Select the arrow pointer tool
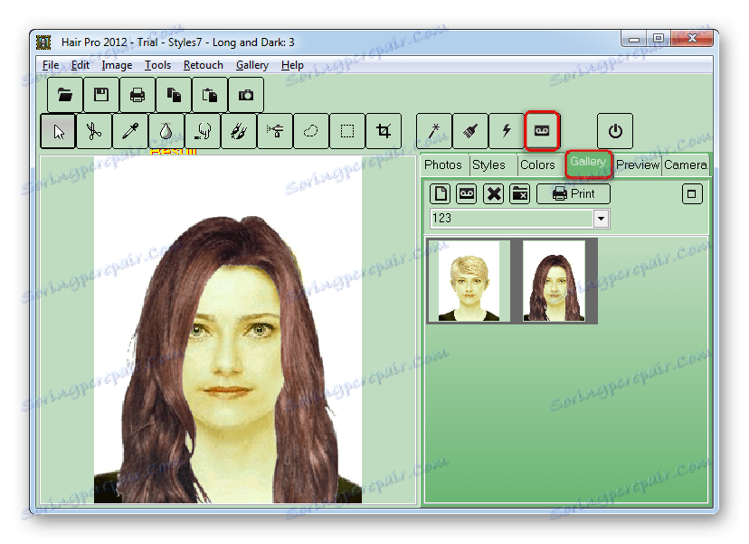This screenshot has height=544, width=749. click(x=58, y=131)
